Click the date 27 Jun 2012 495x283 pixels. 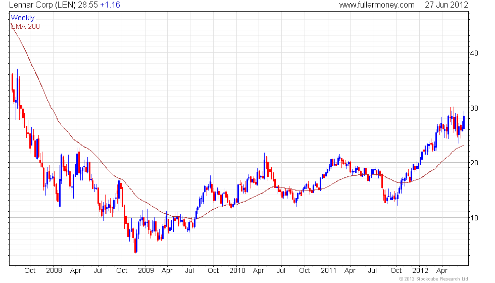[x=447, y=5]
